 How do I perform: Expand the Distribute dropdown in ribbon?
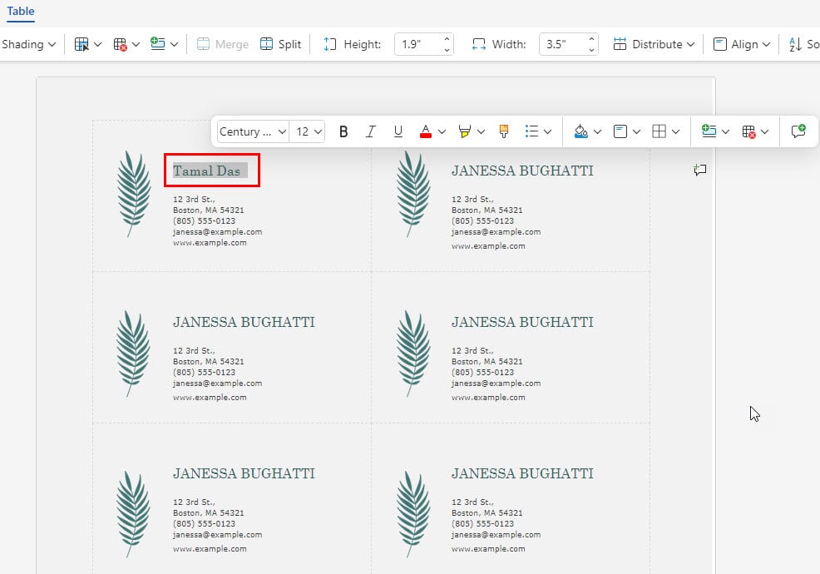click(654, 44)
